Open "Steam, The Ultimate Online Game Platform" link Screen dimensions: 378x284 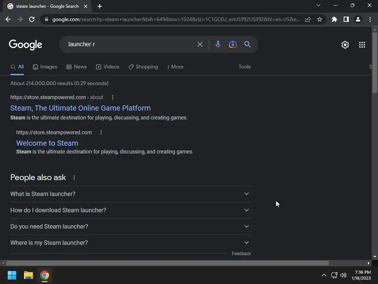tap(80, 108)
